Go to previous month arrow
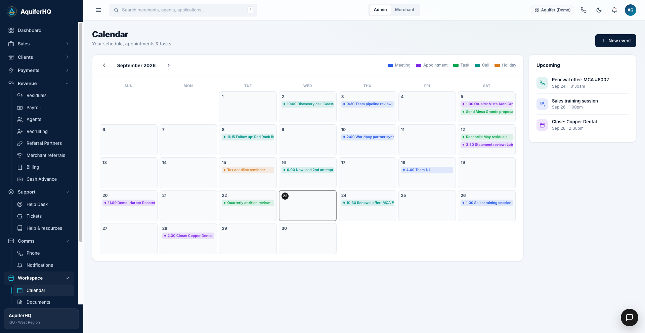This screenshot has height=333, width=645. (104, 65)
